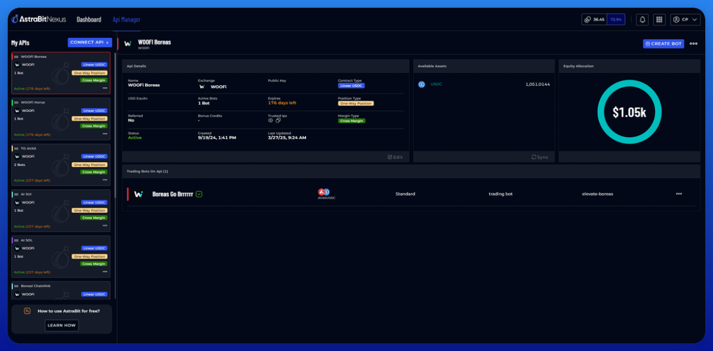Click the 36.45 credits balance
713x351 pixels.
coord(594,20)
